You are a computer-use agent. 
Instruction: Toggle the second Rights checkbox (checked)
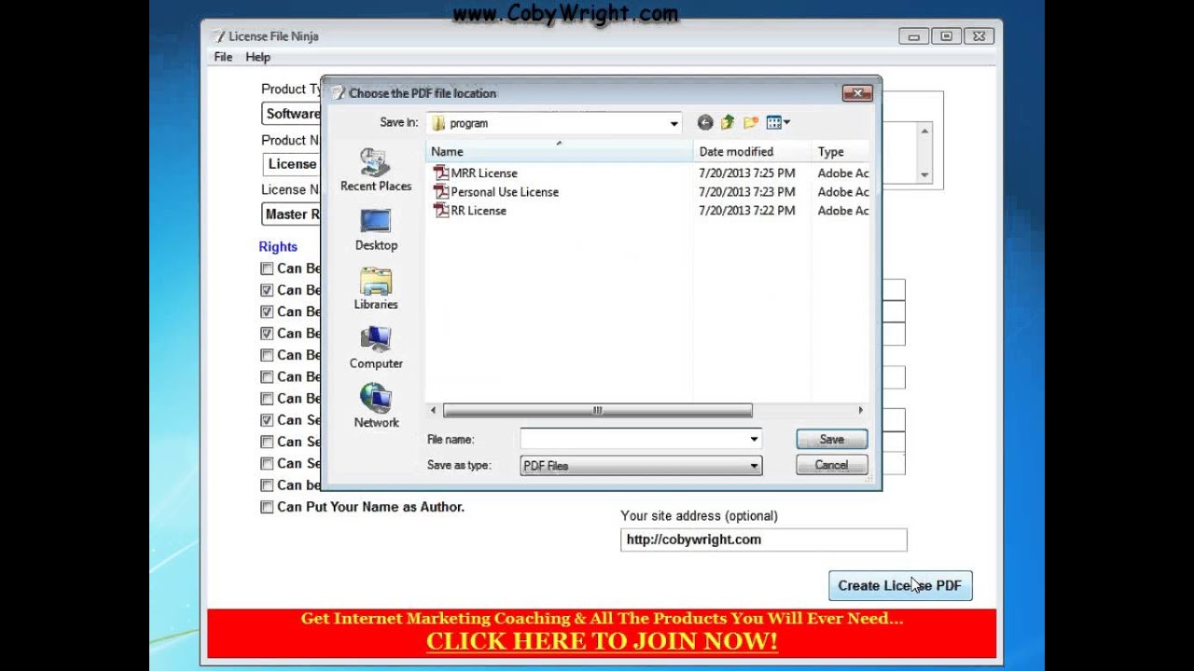(267, 290)
